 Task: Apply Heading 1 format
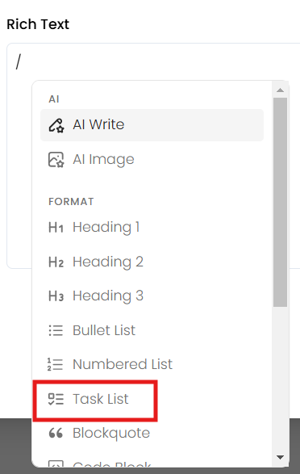(152, 228)
